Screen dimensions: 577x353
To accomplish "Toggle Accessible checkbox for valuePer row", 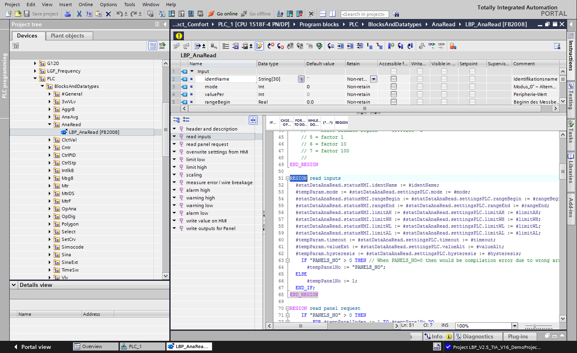I will tap(394, 95).
